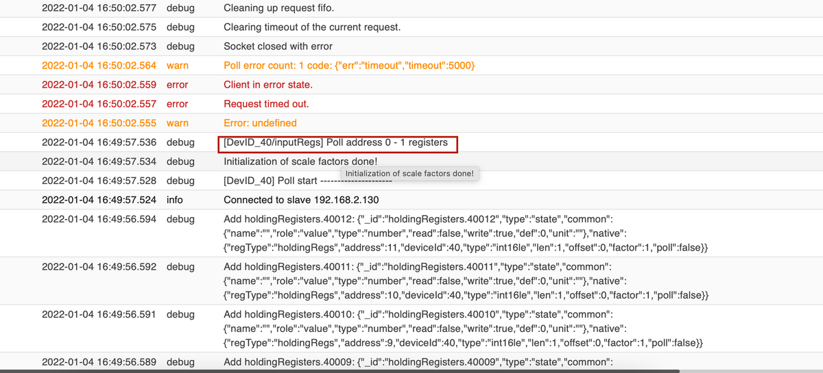Click the "Add holdingRegisters.40009" log line
This screenshot has width=823, height=373.
tap(417, 361)
